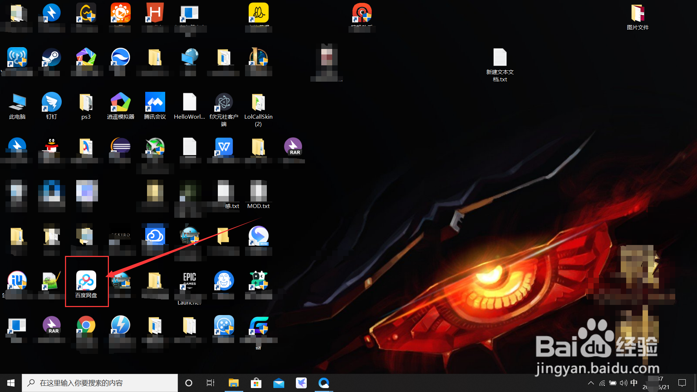The height and width of the screenshot is (392, 697).
Task: Open the 腾讯会议 Tencent Meeting shortcut
Action: (x=155, y=106)
